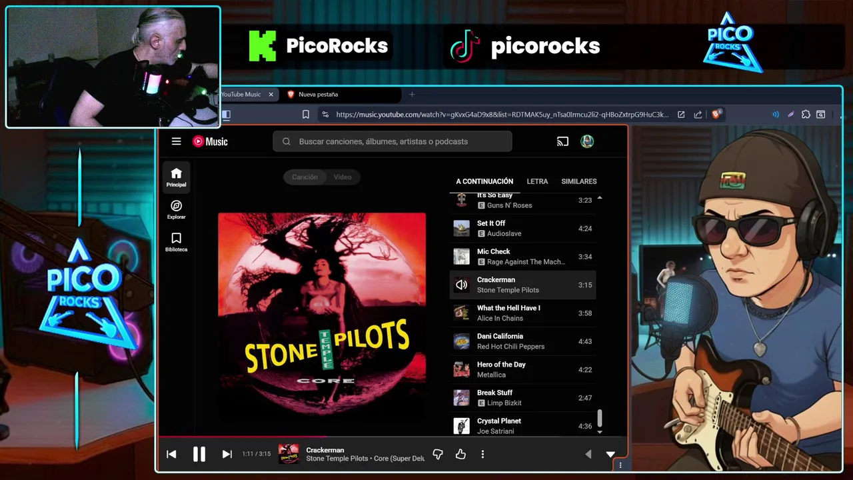This screenshot has width=853, height=480.
Task: Play Hero of the Day by Metallica
Action: (x=522, y=369)
